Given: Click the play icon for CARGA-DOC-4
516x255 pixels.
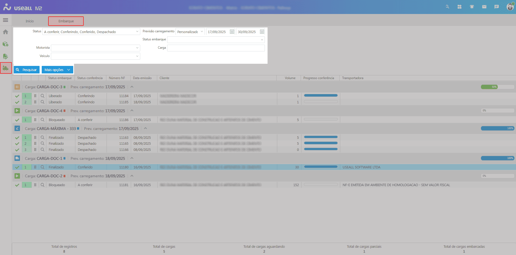Looking at the screenshot, I should point(17,111).
